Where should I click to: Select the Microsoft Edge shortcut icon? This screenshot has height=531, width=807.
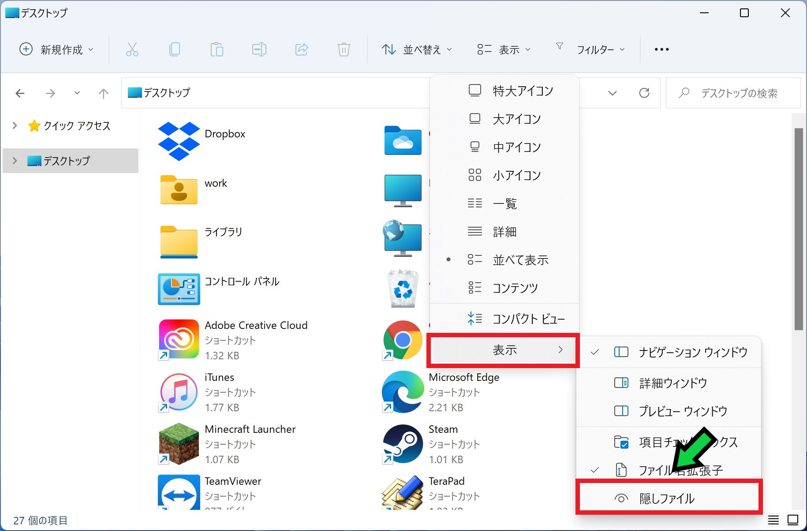point(403,392)
